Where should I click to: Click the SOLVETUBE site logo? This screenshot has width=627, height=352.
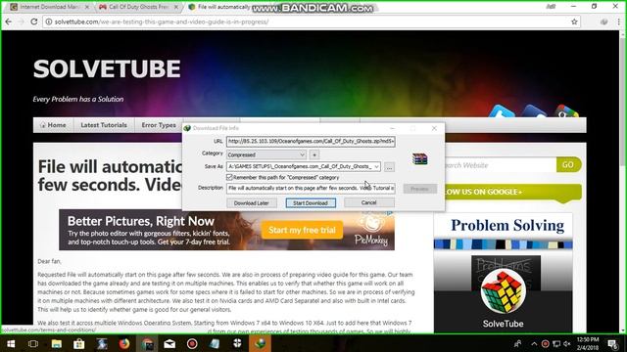107,68
